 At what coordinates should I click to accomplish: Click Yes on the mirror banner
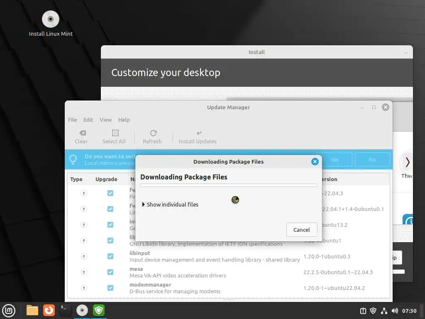point(335,159)
